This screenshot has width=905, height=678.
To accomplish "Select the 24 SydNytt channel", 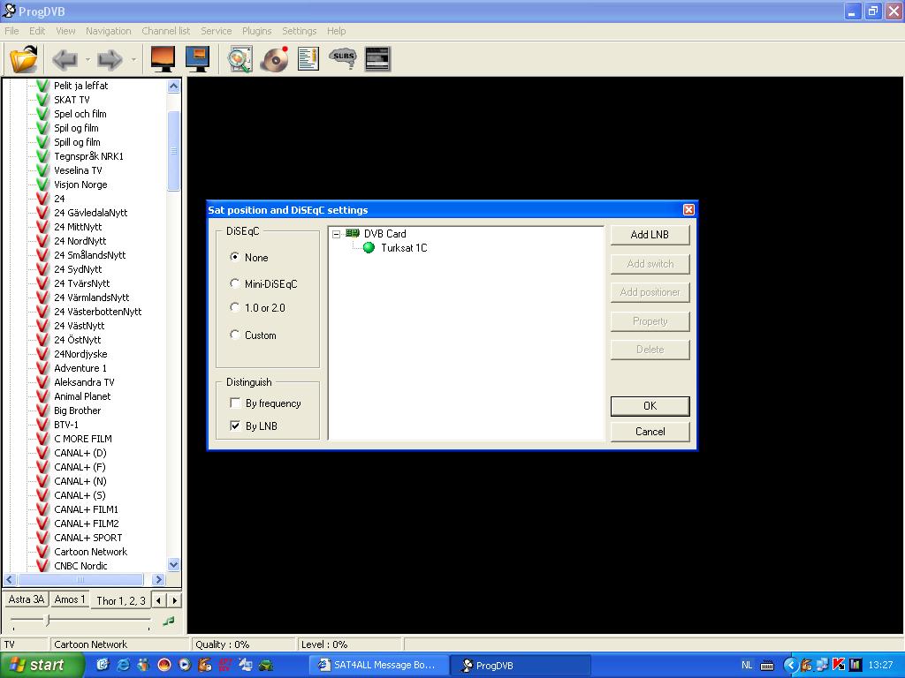I will [78, 269].
